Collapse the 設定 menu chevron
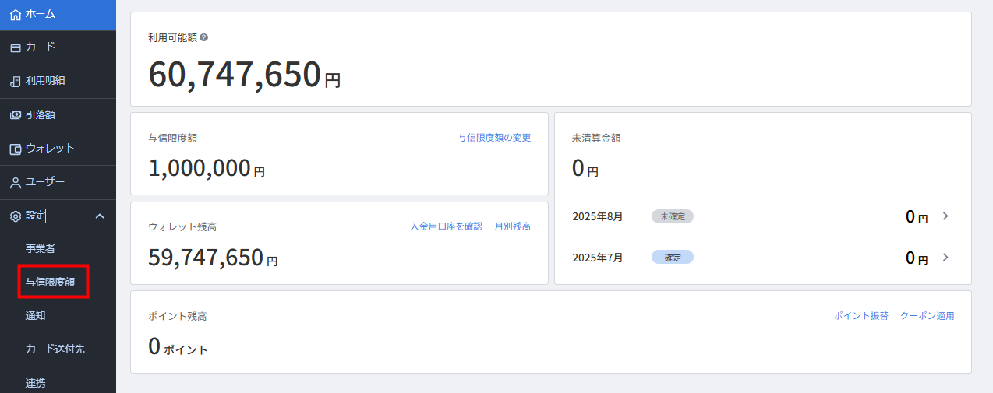 [100, 216]
